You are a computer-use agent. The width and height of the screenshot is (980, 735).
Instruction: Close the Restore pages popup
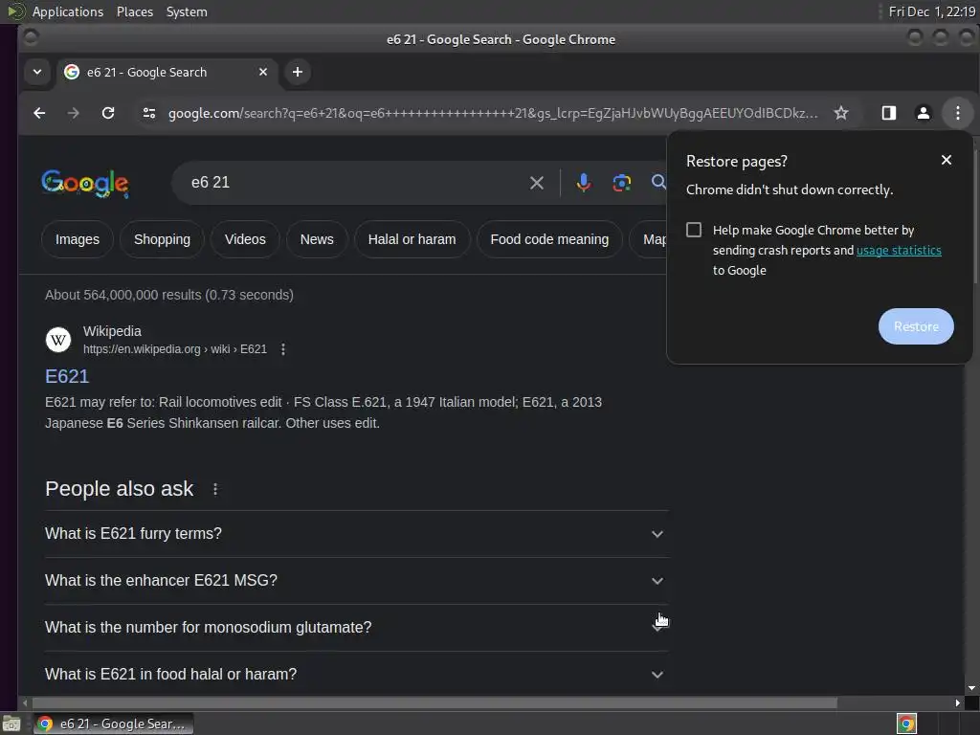(947, 160)
